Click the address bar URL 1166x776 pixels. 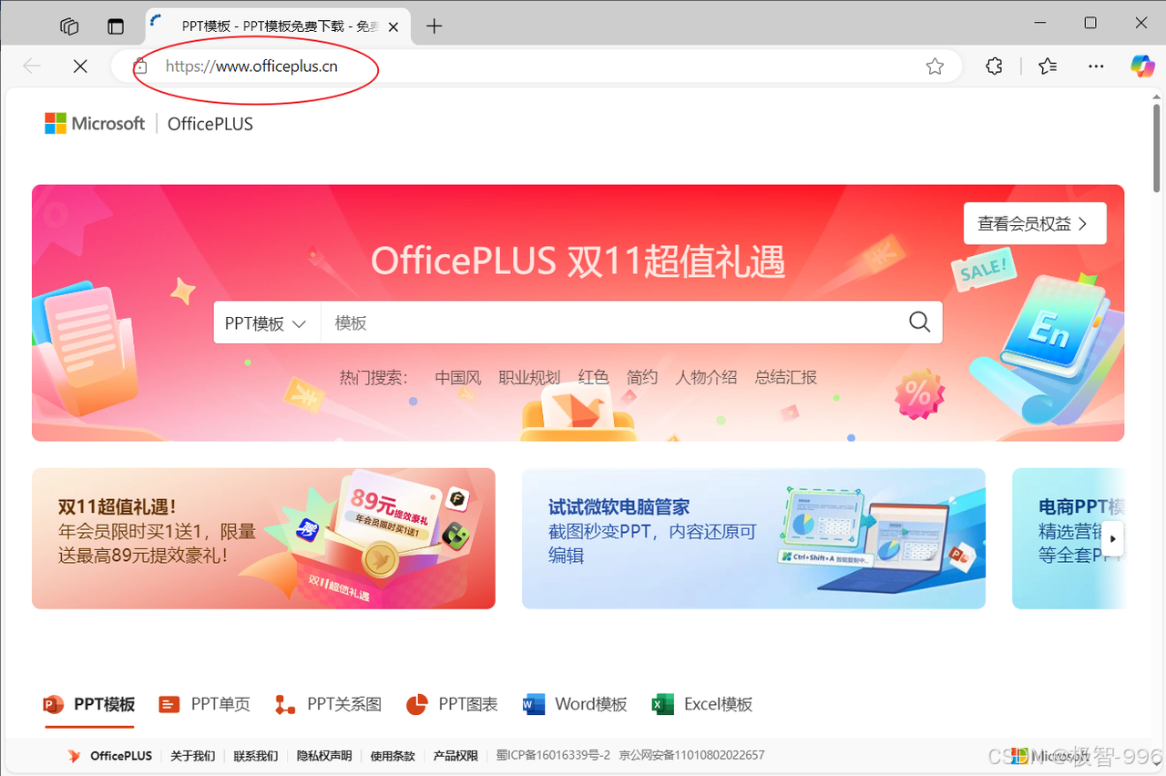click(251, 66)
